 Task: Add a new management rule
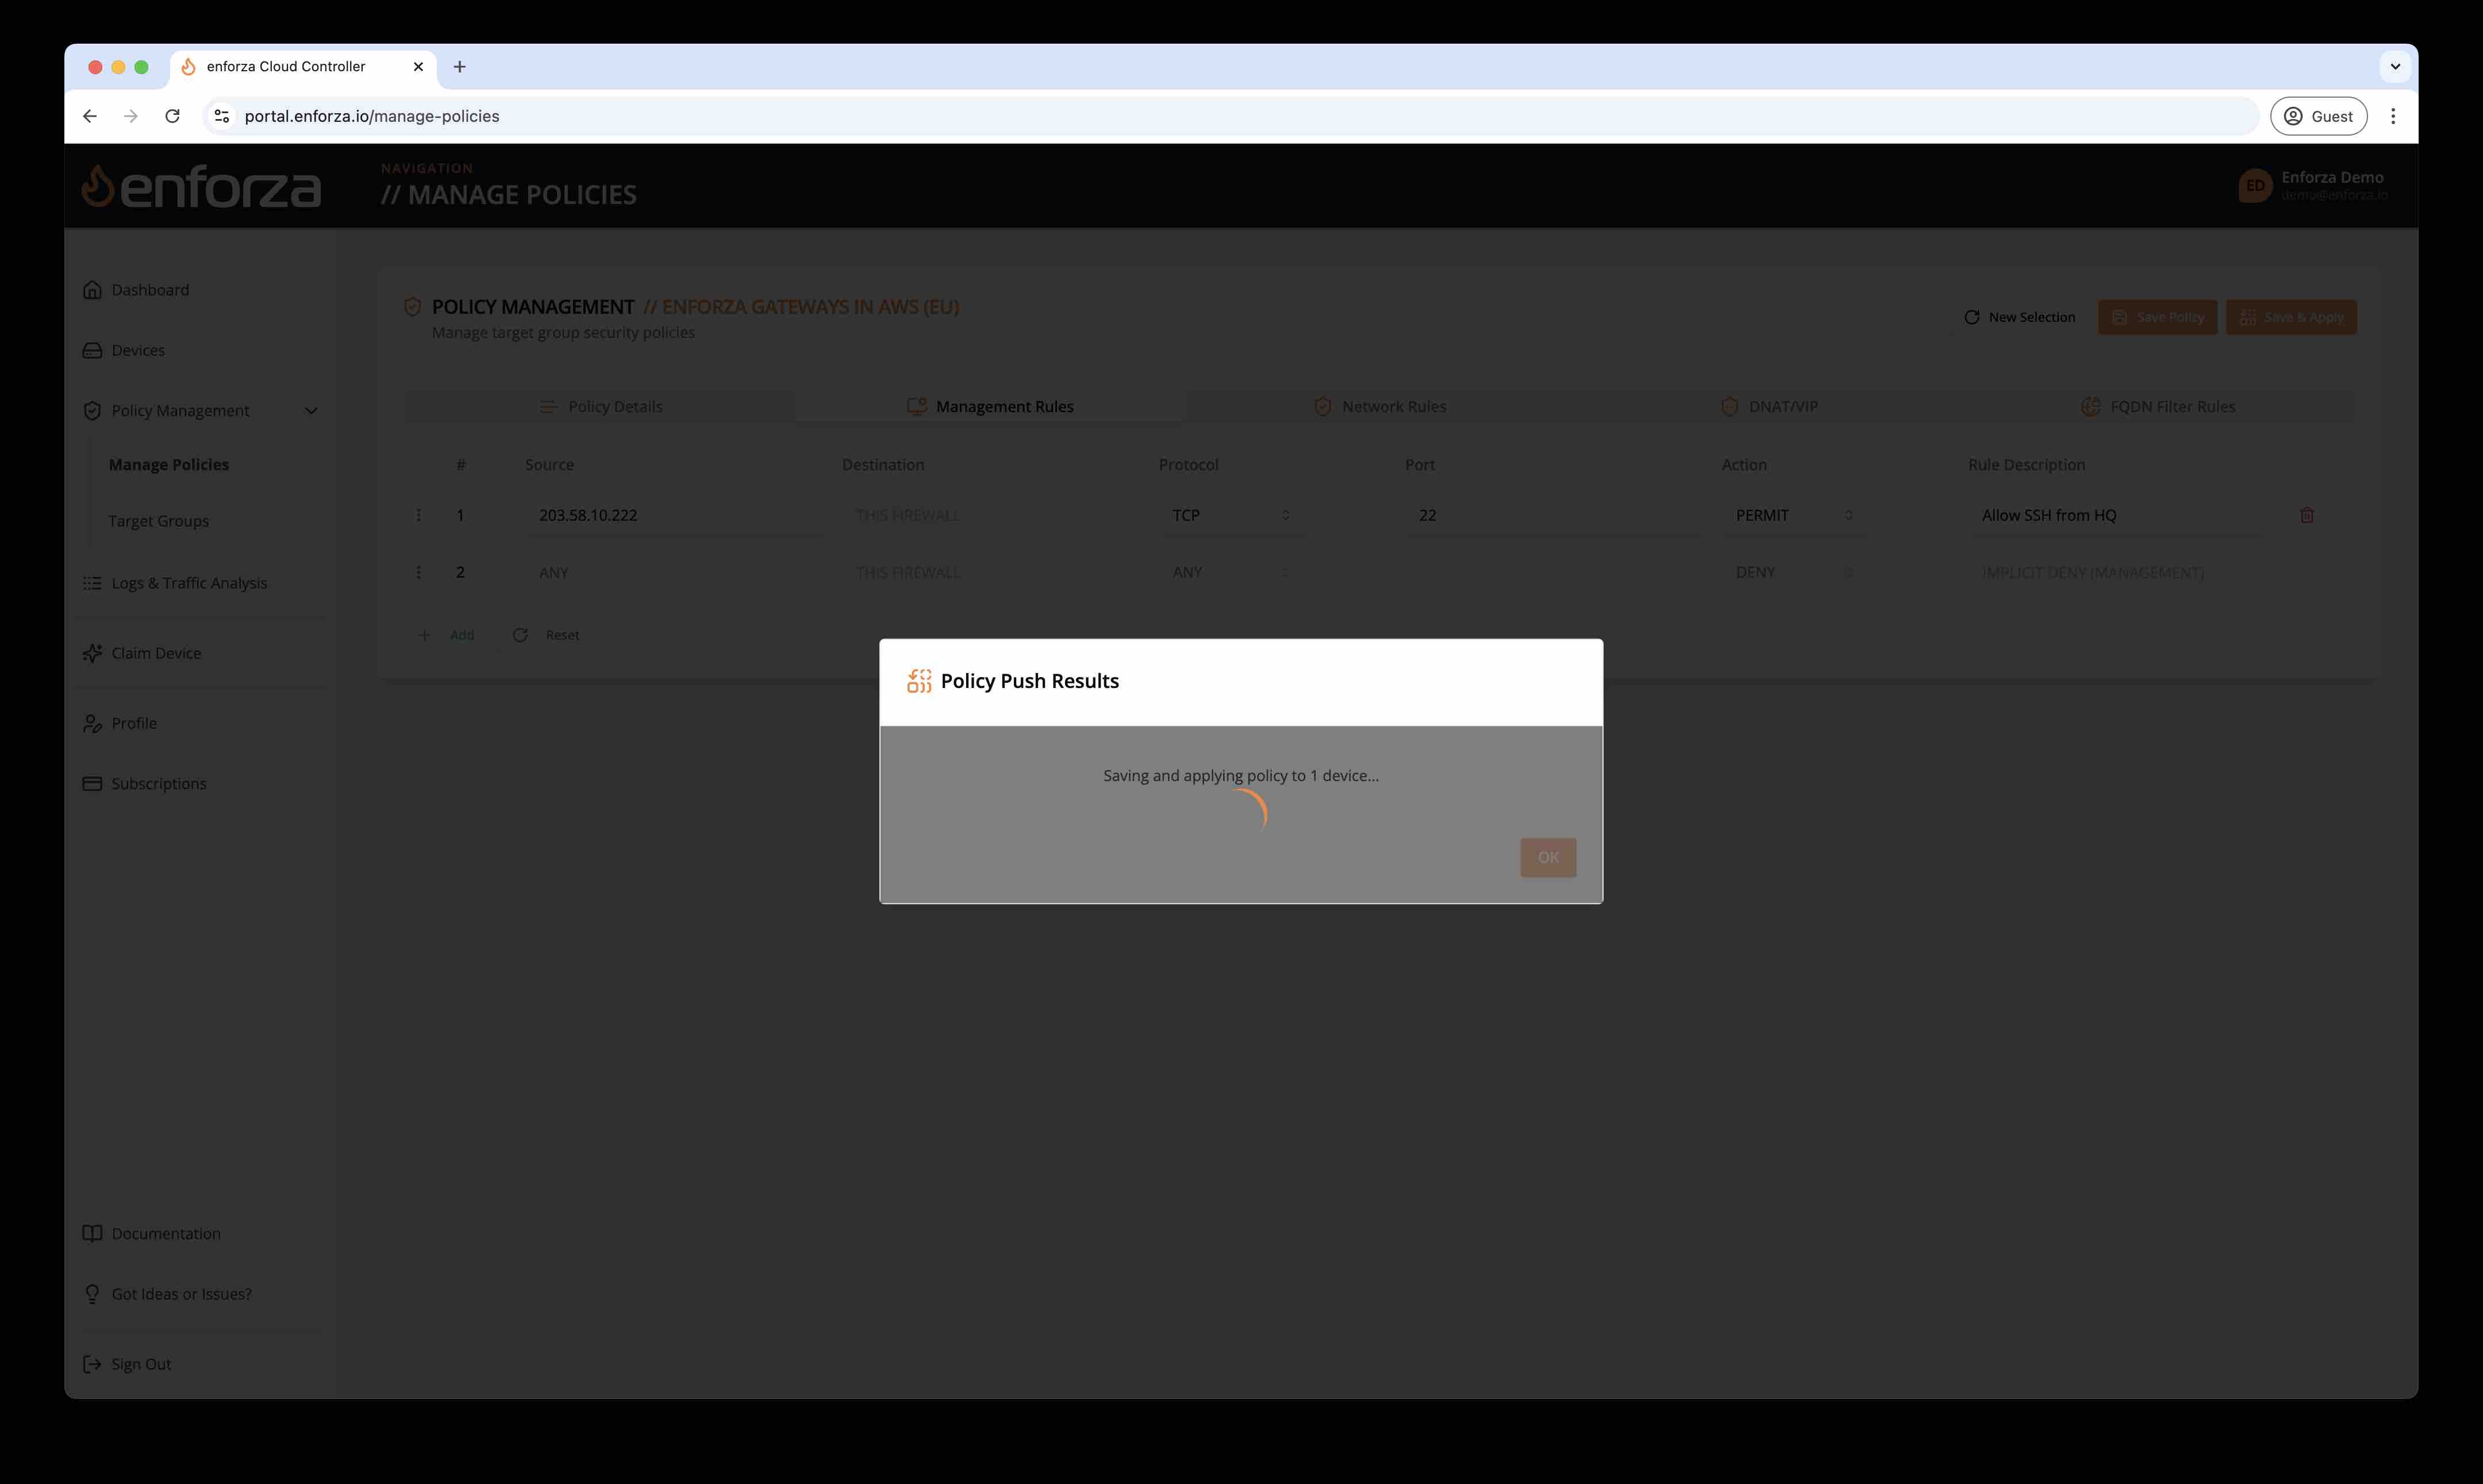coord(446,635)
